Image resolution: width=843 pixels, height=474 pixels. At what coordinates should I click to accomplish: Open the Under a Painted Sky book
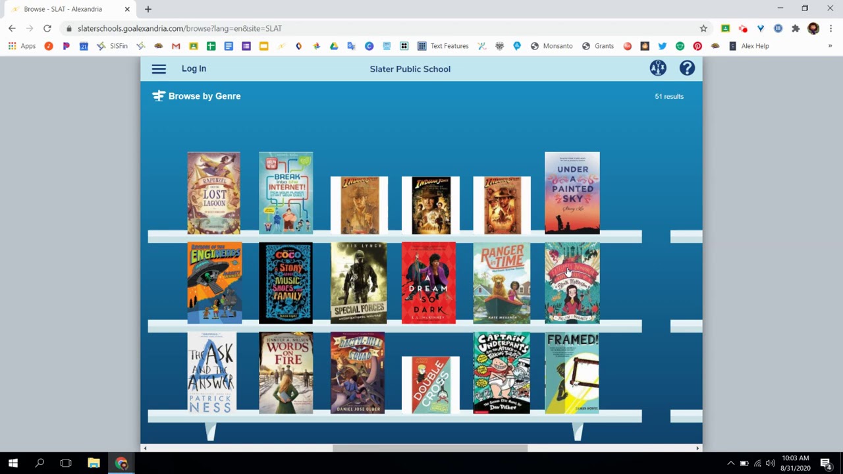pos(572,193)
